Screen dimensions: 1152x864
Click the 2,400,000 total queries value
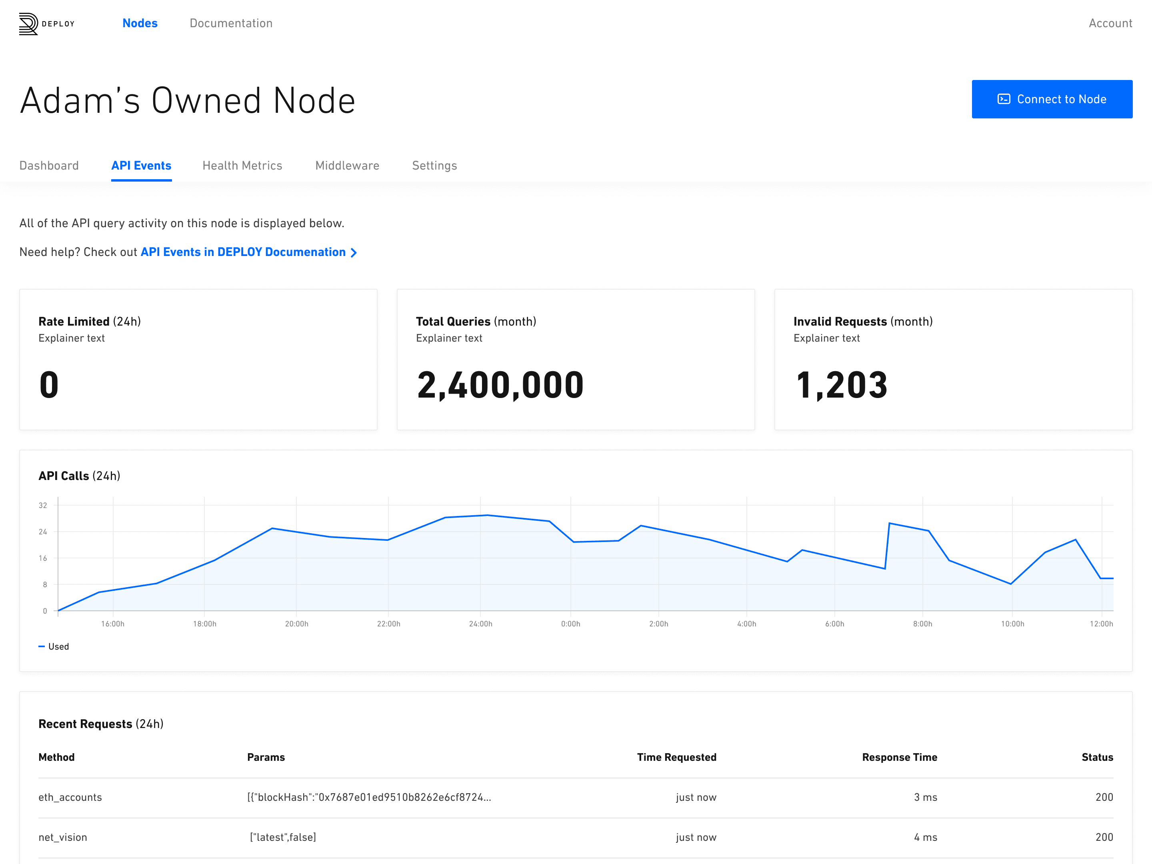pos(500,385)
